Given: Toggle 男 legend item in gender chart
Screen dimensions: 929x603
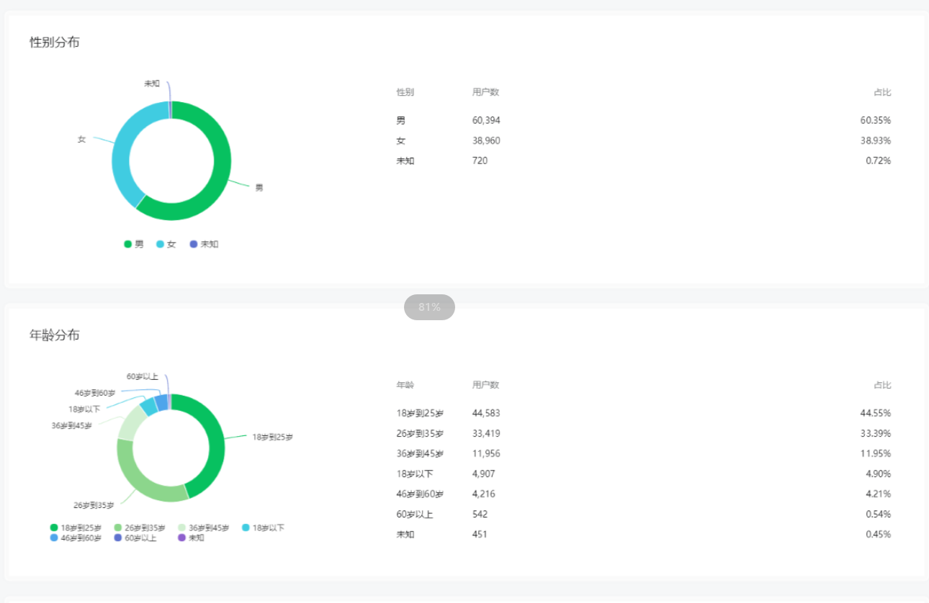Looking at the screenshot, I should [x=134, y=245].
